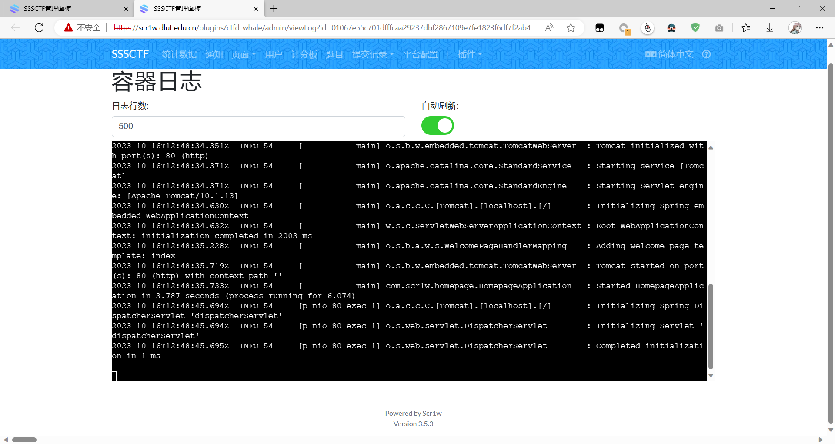Click the SSSCTF brand link

point(130,54)
